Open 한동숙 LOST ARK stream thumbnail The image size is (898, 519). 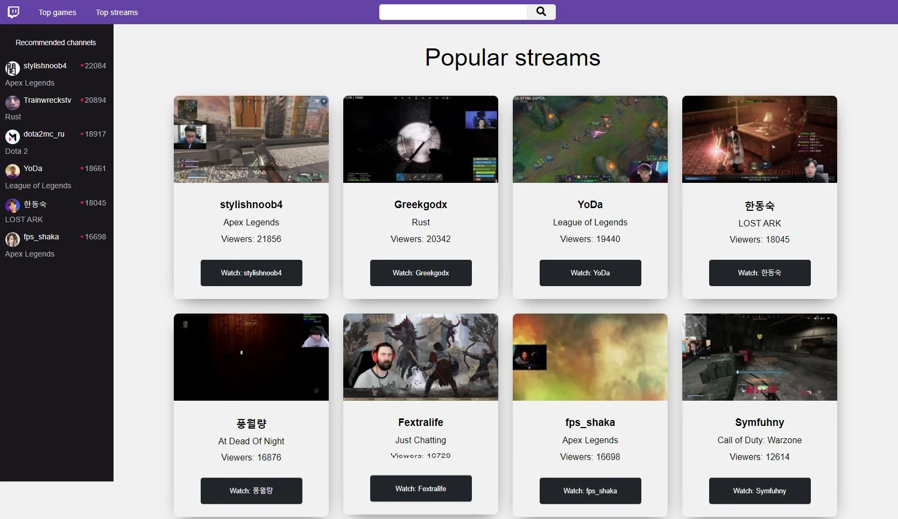(x=760, y=139)
